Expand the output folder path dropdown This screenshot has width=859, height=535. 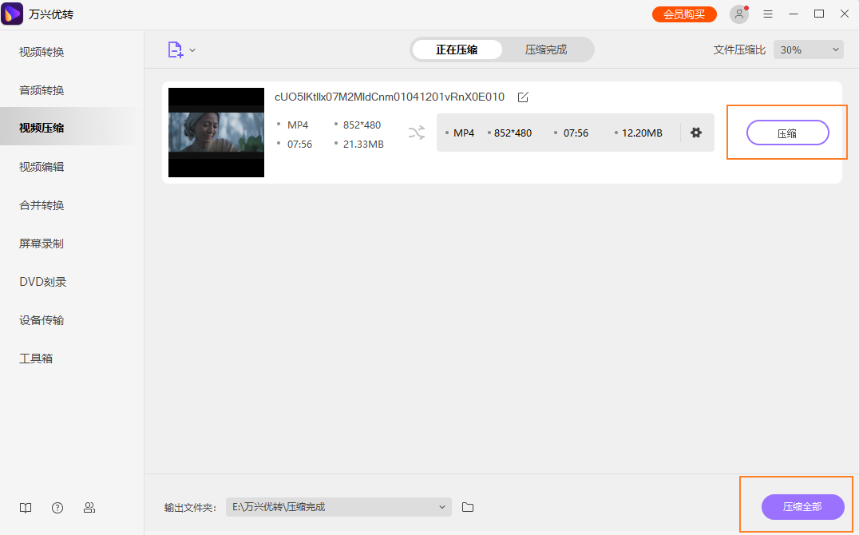pos(441,507)
